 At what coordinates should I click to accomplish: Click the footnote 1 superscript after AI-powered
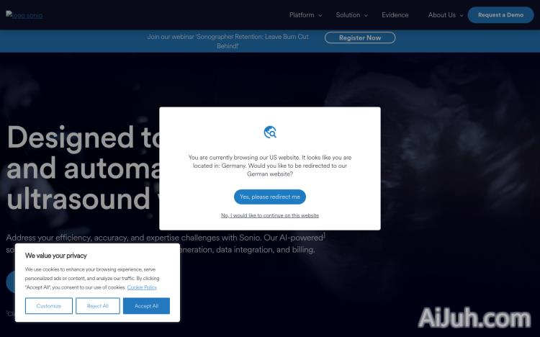coord(324,234)
